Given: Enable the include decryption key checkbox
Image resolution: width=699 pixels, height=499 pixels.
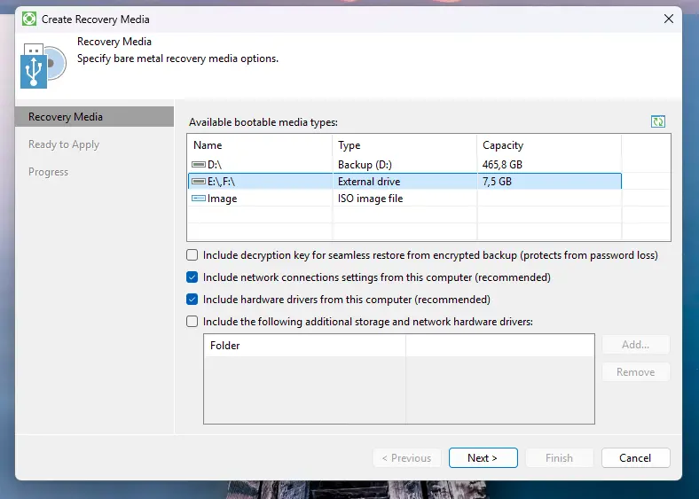Looking at the screenshot, I should tap(192, 255).
